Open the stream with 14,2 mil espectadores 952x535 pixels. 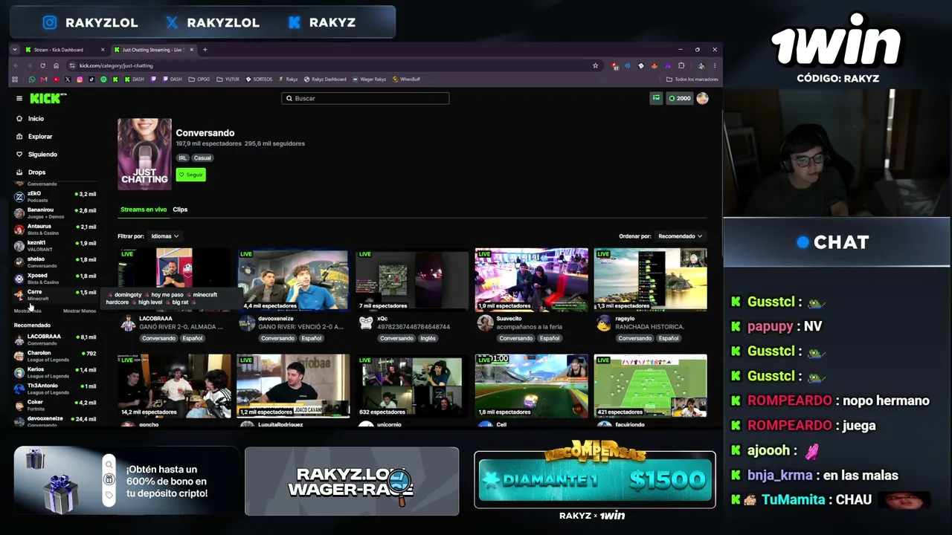point(174,386)
